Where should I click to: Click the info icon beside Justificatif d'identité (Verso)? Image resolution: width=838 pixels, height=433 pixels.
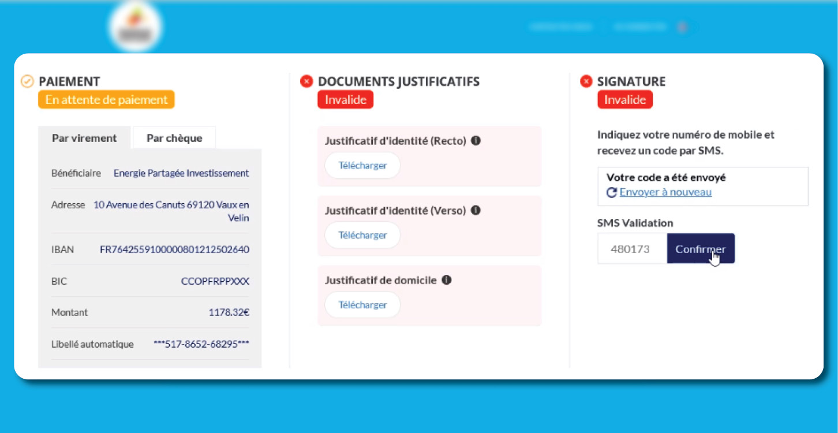point(476,210)
